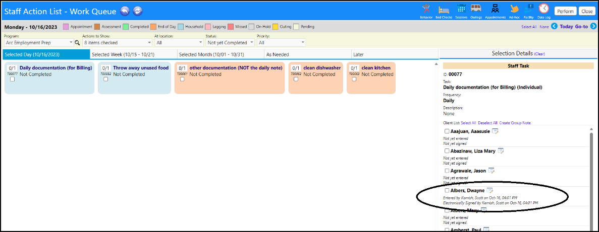This screenshot has height=232, width=599.
Task: Click the Outing legend color swatch
Action: [x=275, y=27]
